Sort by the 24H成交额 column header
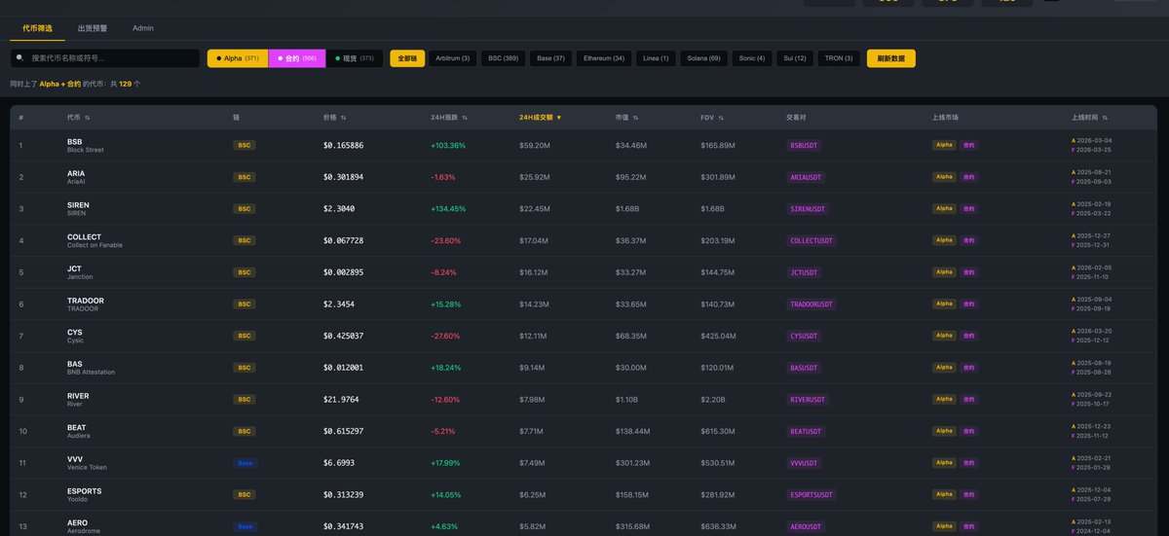 point(541,117)
